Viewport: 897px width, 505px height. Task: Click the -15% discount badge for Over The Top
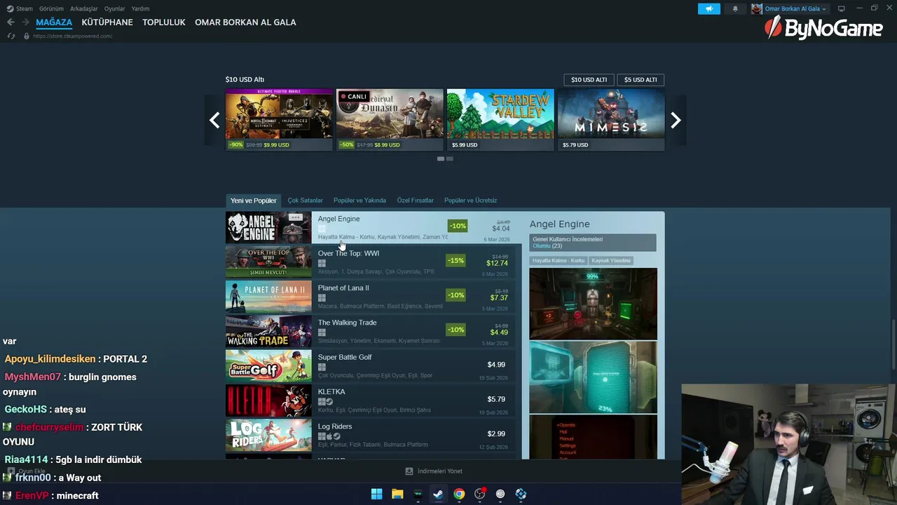click(x=456, y=260)
